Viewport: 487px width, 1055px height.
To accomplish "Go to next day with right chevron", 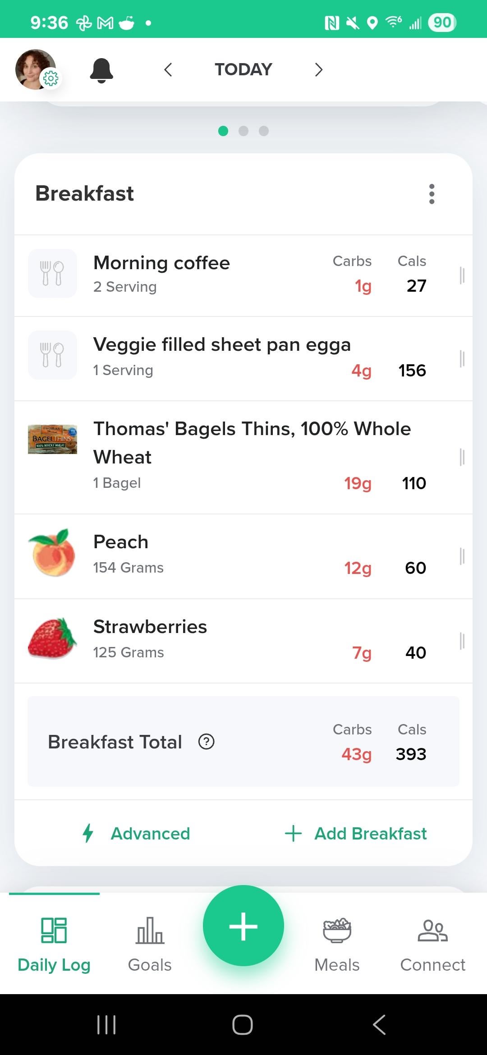I will (x=319, y=70).
